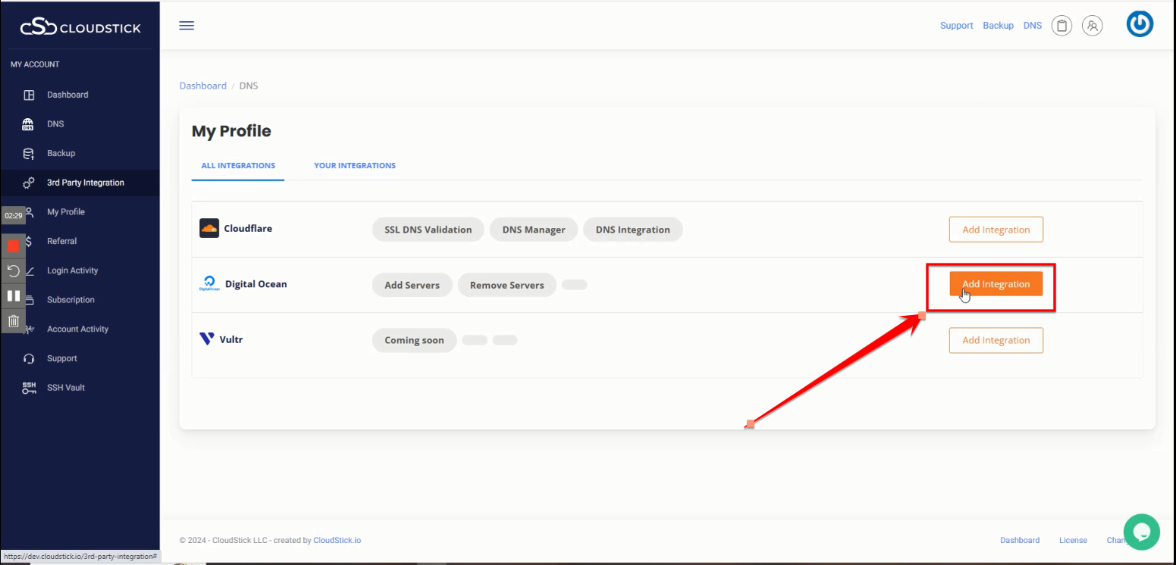Open the chat support bubble
Viewport: 1176px width, 565px height.
pyautogui.click(x=1142, y=532)
